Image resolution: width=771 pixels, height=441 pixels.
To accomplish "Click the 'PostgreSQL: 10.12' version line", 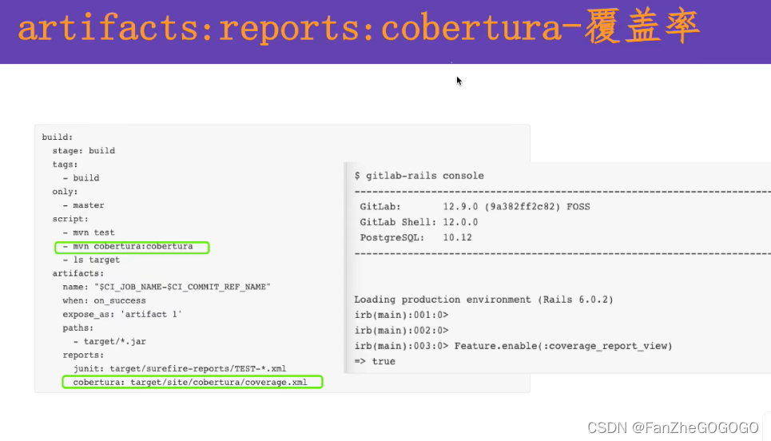I will [416, 238].
